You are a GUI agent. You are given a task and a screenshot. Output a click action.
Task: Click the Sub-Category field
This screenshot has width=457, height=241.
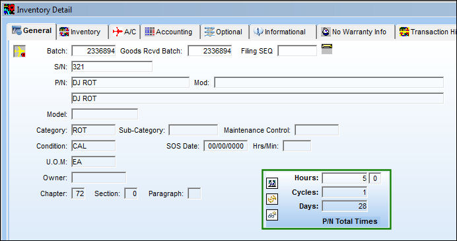point(193,130)
